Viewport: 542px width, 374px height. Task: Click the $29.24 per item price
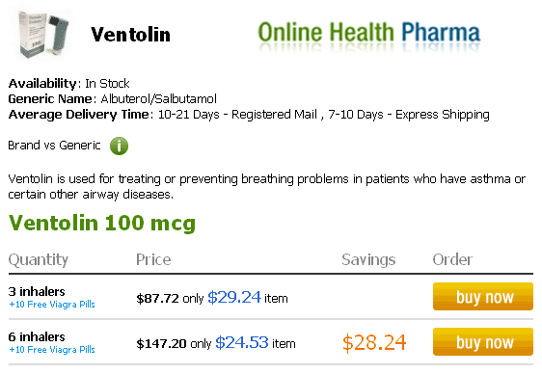[x=234, y=297]
